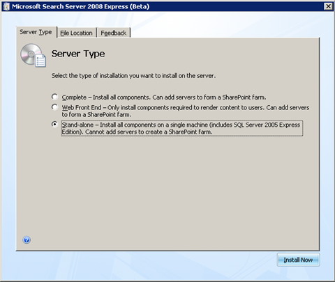Click the 'Select the type of installation' instruction text
335x282 pixels.
pos(133,76)
